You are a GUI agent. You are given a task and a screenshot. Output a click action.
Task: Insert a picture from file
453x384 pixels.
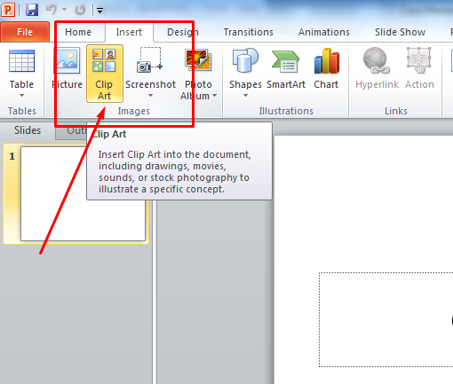(x=67, y=68)
